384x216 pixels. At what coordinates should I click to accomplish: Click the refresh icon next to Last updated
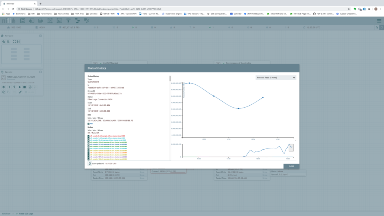[x=90, y=164]
